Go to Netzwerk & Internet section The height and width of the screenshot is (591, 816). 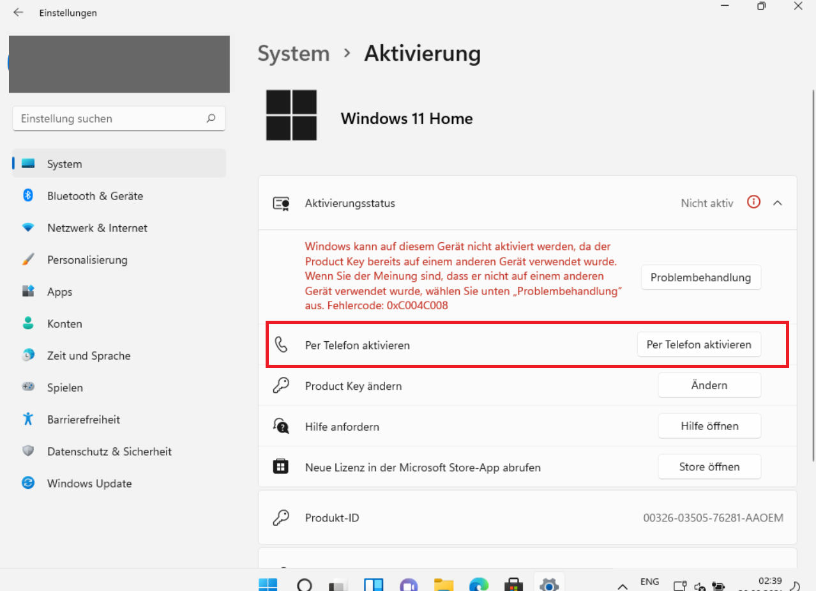pos(97,228)
